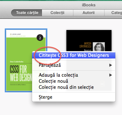Expand the Adaugă la colecția submenu

click(74, 75)
